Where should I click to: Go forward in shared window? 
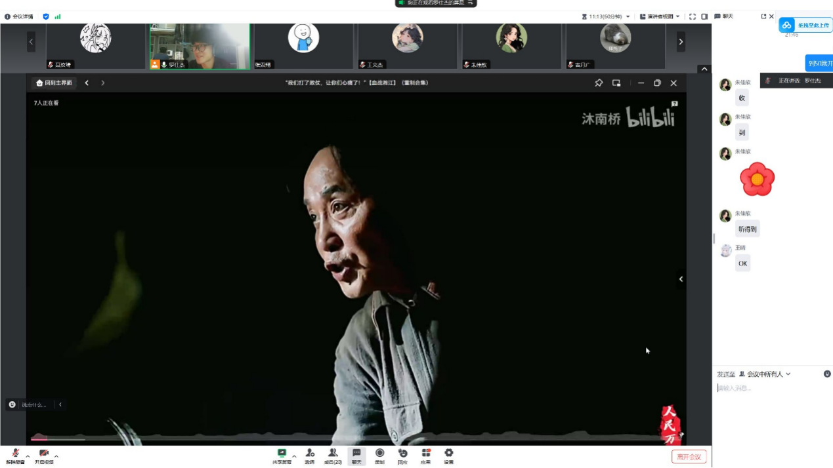[x=102, y=83]
